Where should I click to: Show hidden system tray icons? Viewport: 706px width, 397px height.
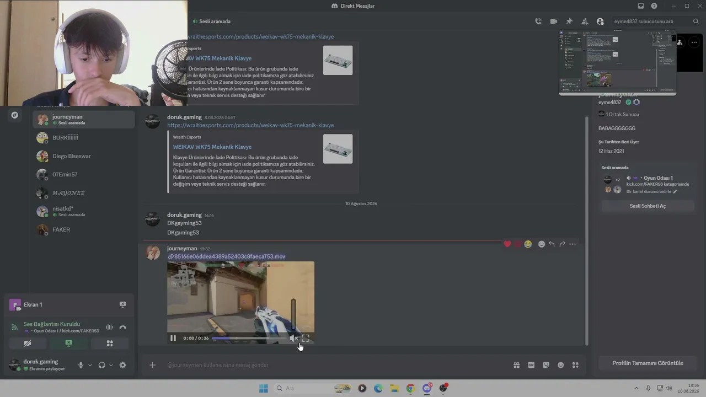[x=636, y=388]
